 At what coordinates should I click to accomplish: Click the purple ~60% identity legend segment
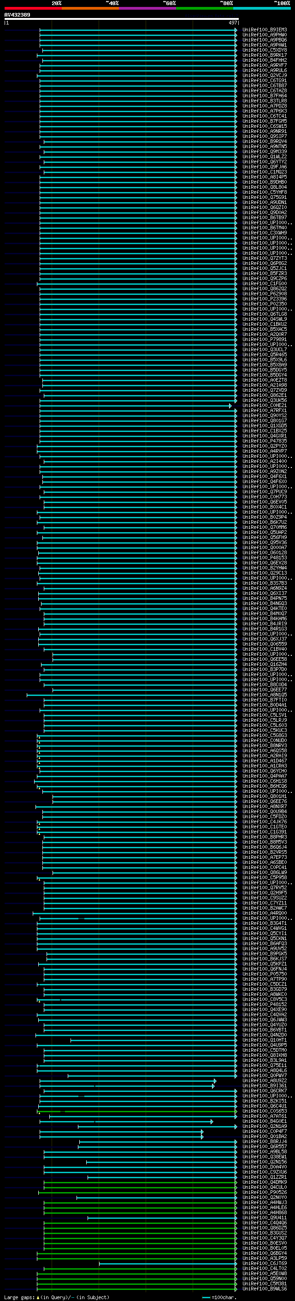pos(147,8)
